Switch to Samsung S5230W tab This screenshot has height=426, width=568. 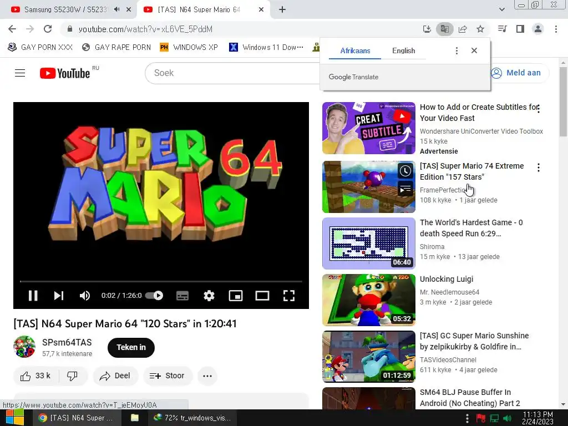[65, 10]
